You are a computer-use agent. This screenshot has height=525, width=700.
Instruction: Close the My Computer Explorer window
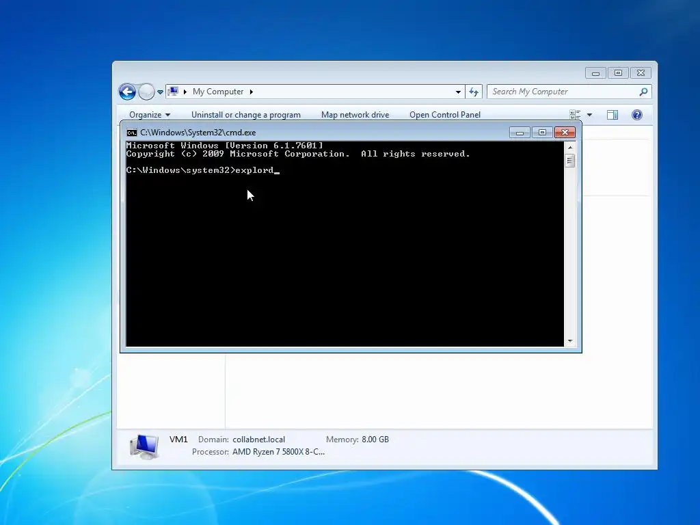(641, 73)
